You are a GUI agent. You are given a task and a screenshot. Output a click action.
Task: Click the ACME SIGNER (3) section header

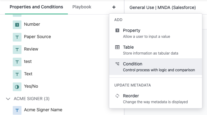click(x=31, y=99)
